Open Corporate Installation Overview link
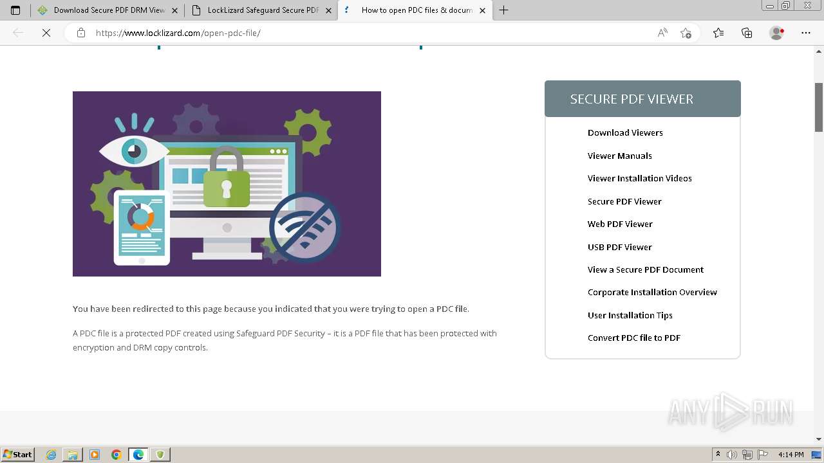The image size is (824, 463). 652,292
